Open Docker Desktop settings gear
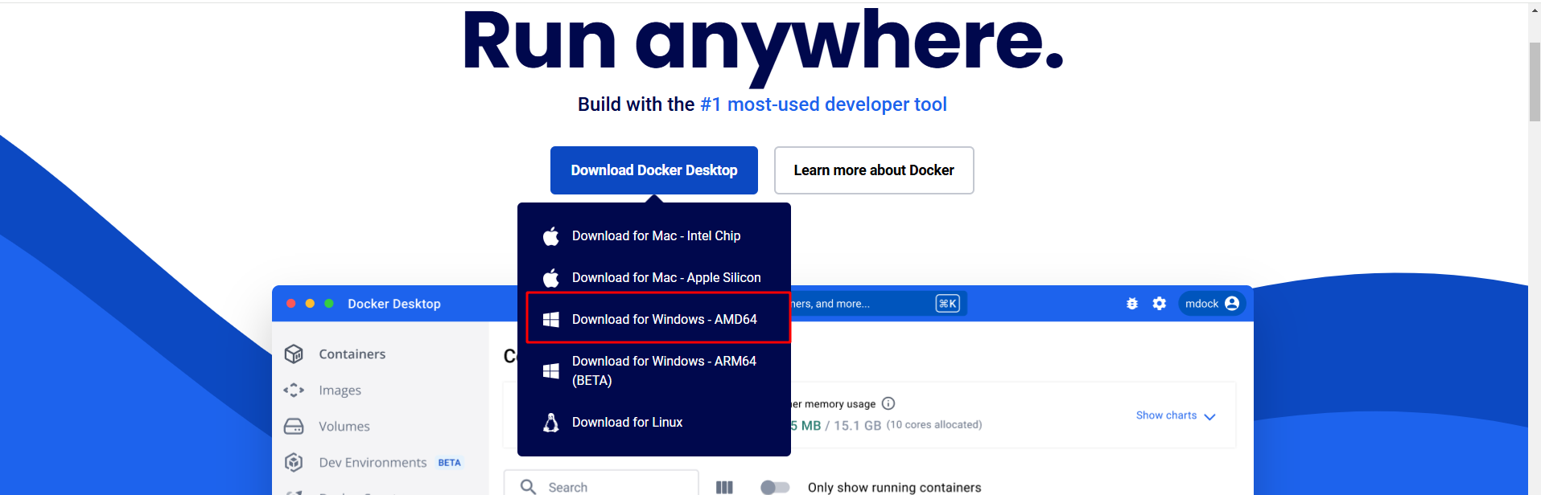The image size is (1541, 495). pyautogui.click(x=1160, y=304)
